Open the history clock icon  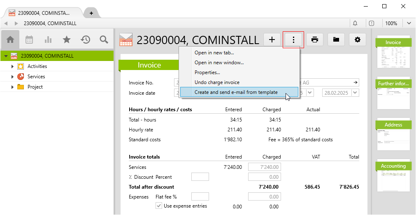coord(85,40)
